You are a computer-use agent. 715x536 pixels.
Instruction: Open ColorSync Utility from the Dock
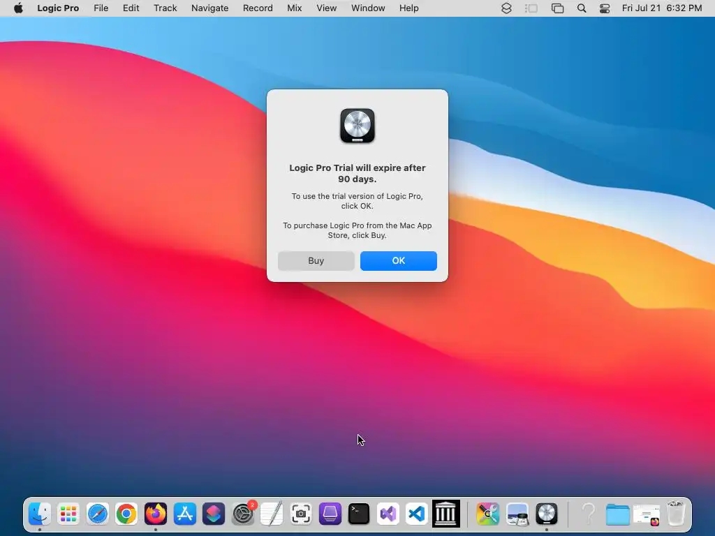tap(488, 514)
